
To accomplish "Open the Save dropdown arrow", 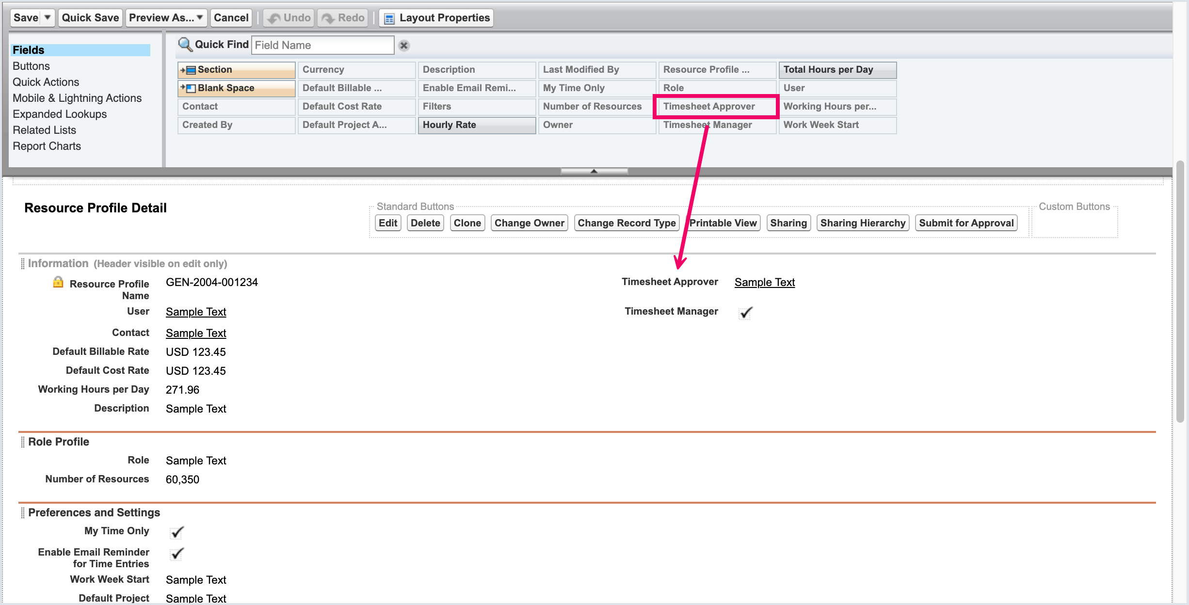I will tap(48, 17).
